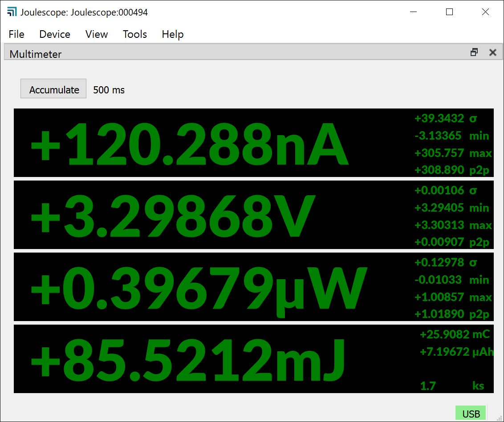The width and height of the screenshot is (504, 422).
Task: Open the View menu
Action: coord(97,34)
